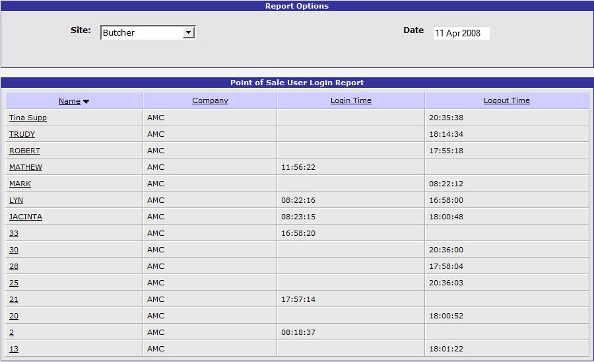Sort the report by Name column

[69, 101]
